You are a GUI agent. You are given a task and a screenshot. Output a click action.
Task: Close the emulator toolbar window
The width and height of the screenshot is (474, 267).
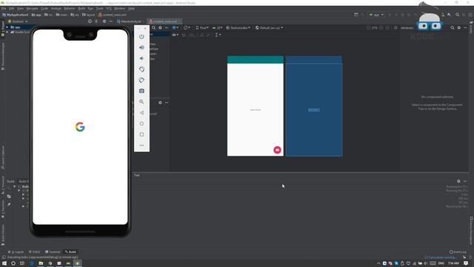[145, 28]
